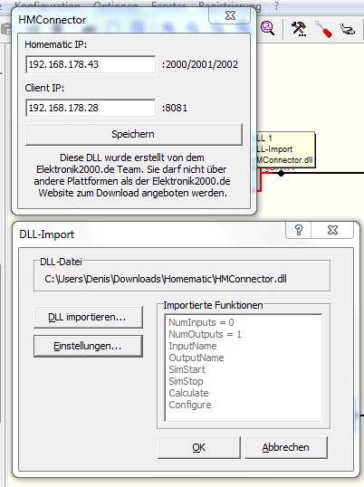The image size is (364, 487).
Task: Confirm the DLL-Import dialog with OK
Action: coord(199,447)
